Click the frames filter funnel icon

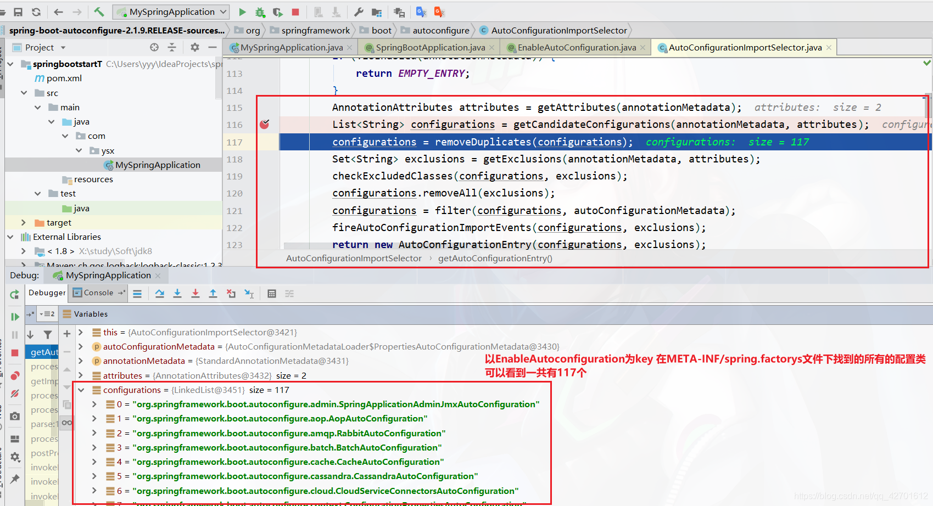(48, 334)
